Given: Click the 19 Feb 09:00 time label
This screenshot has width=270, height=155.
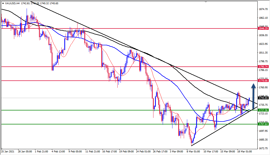Looking at the screenshot, I should click(126, 152).
